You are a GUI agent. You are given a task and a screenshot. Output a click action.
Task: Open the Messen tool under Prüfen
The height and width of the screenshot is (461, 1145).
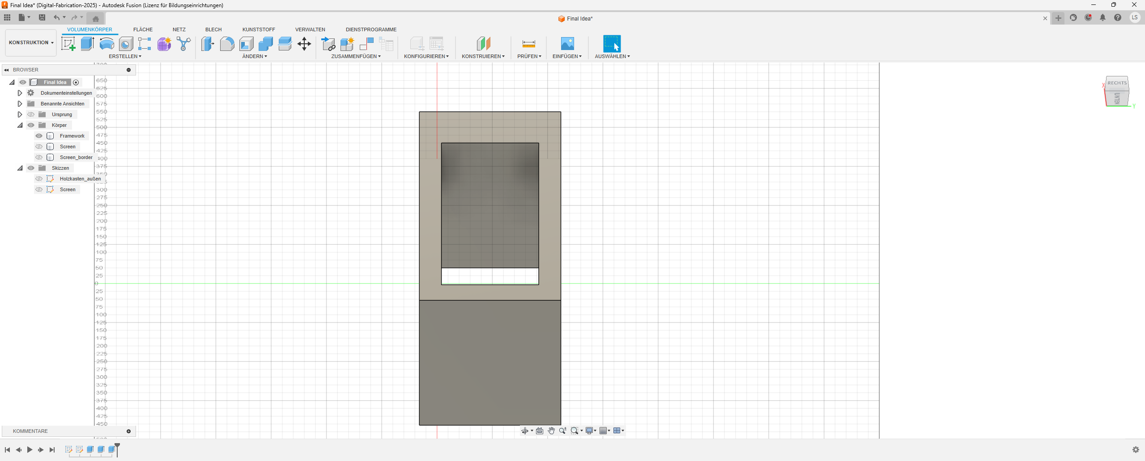528,43
